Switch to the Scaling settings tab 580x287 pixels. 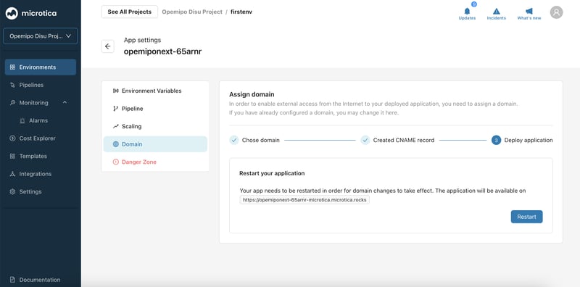[155, 127]
